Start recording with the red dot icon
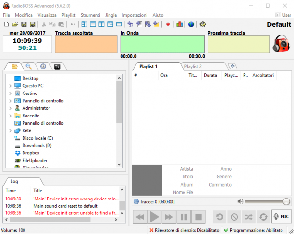294x234 pixels. click(x=168, y=24)
